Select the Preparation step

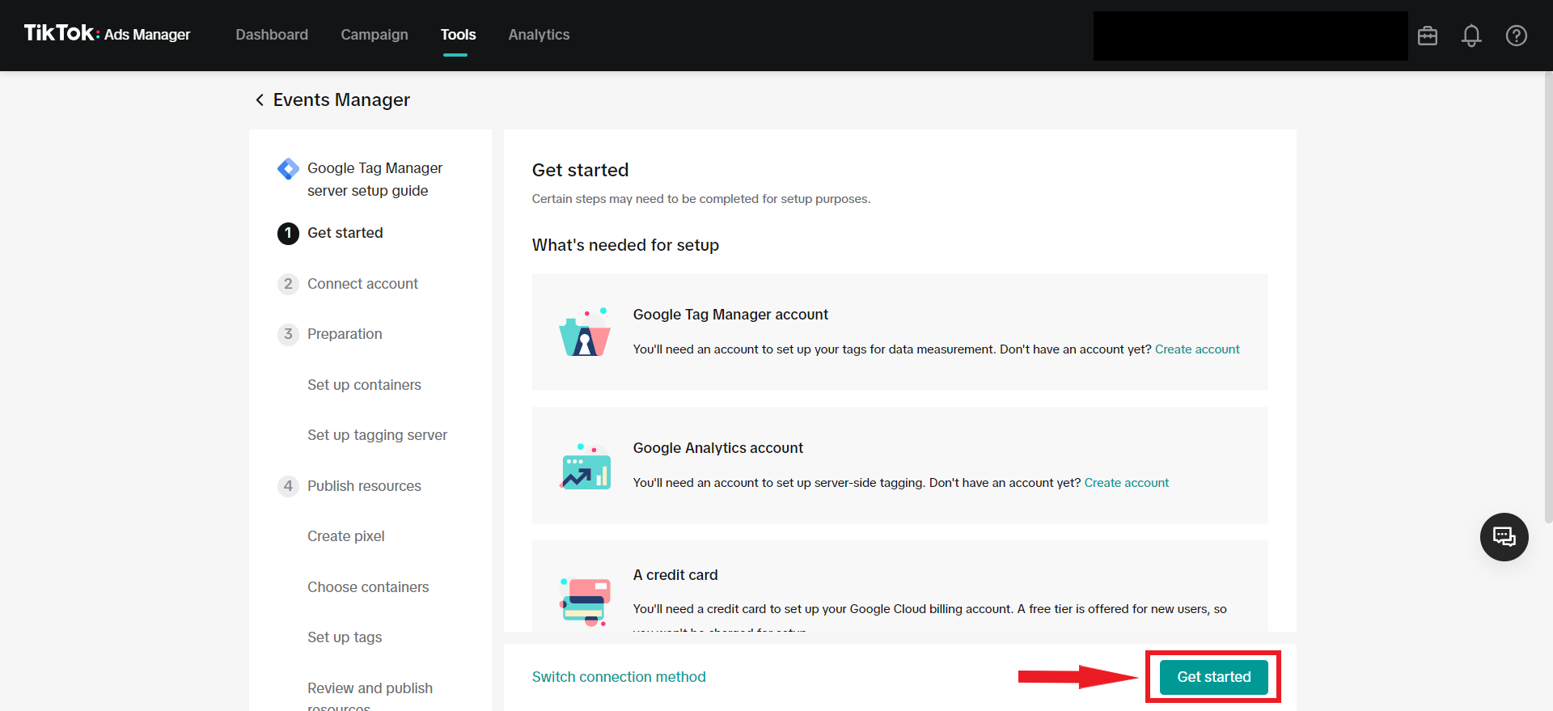pos(345,334)
